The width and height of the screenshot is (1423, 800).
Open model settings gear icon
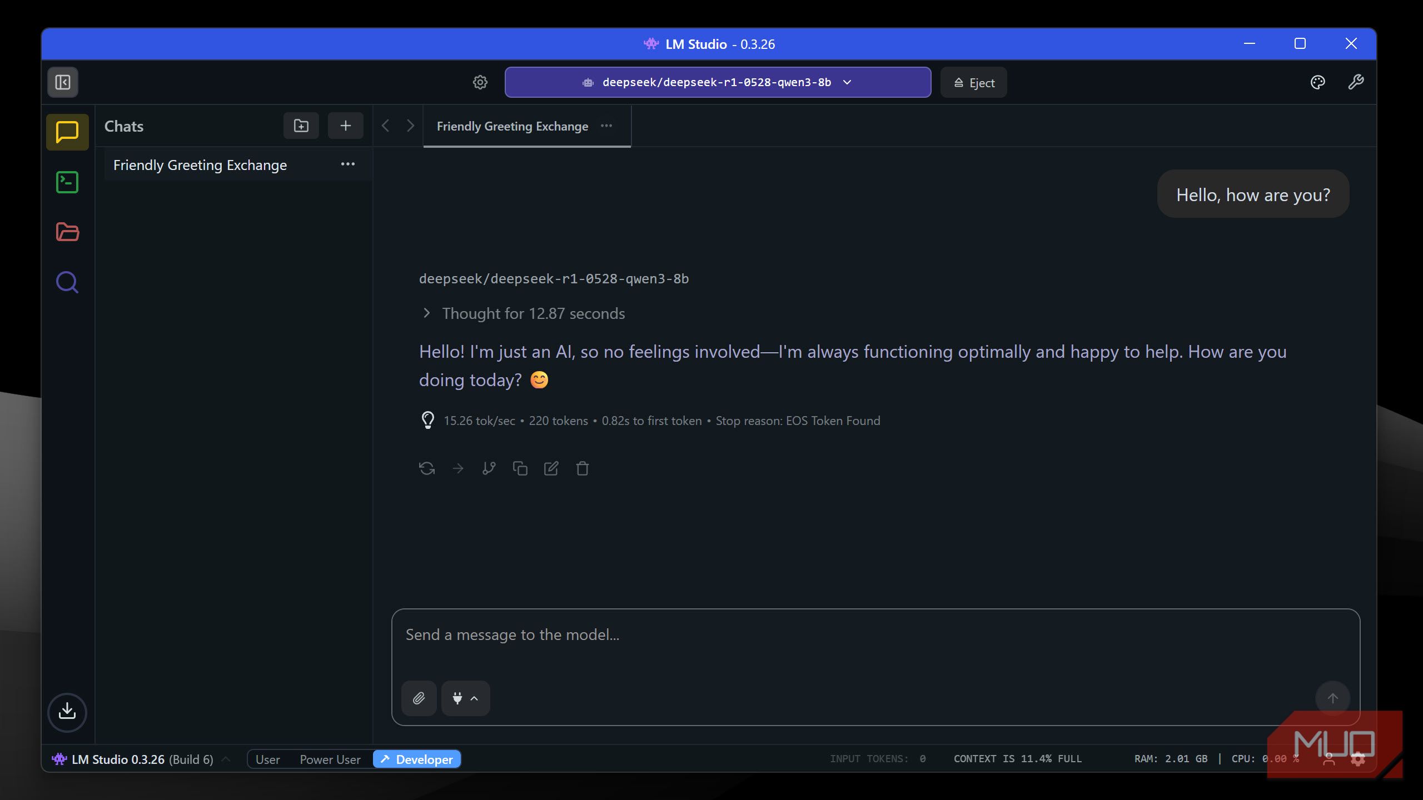pos(480,82)
